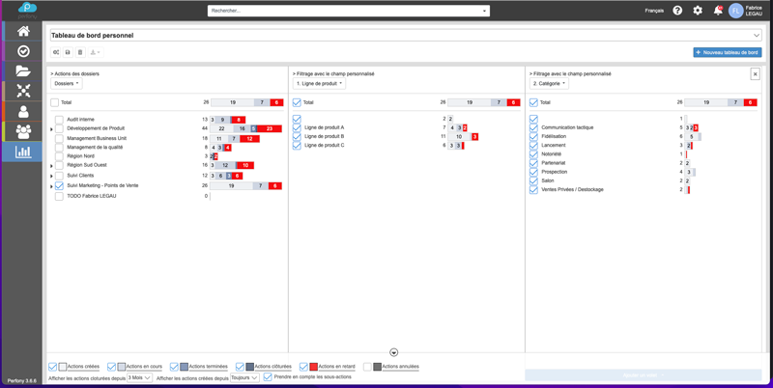Image resolution: width=773 pixels, height=388 pixels.
Task: Open the Home page from sidebar
Action: 23,31
